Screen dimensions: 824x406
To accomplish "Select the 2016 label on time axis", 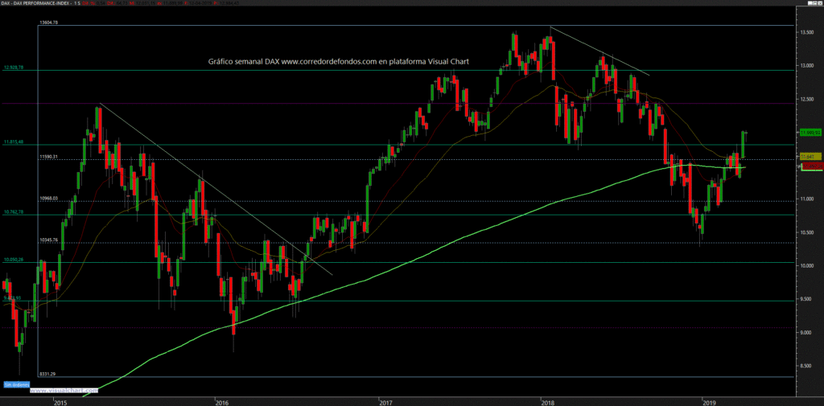I will 222,403.
